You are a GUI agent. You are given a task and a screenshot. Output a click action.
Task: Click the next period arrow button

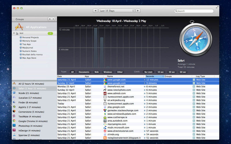[x=138, y=11]
